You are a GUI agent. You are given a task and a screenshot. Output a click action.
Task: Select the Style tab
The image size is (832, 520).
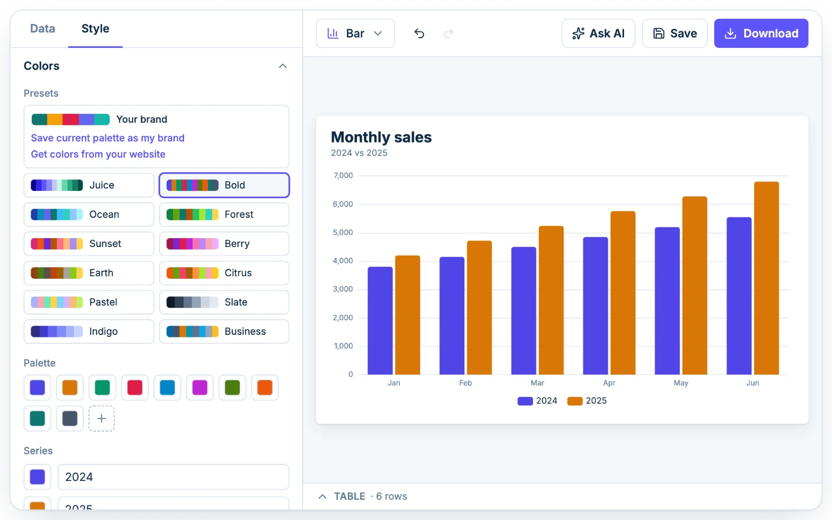[x=95, y=29]
